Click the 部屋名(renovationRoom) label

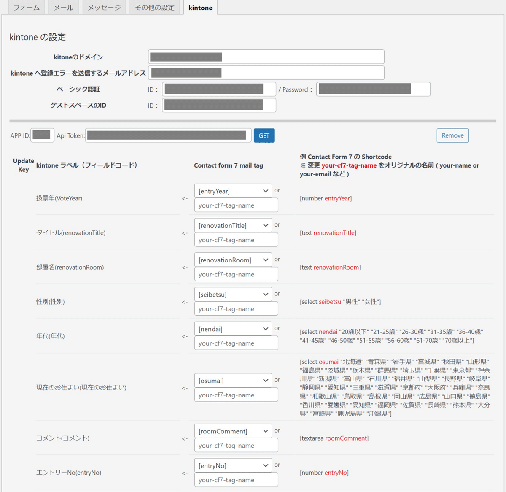pos(70,267)
